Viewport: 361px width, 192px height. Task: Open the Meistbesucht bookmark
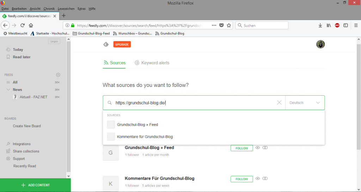(x=15, y=33)
